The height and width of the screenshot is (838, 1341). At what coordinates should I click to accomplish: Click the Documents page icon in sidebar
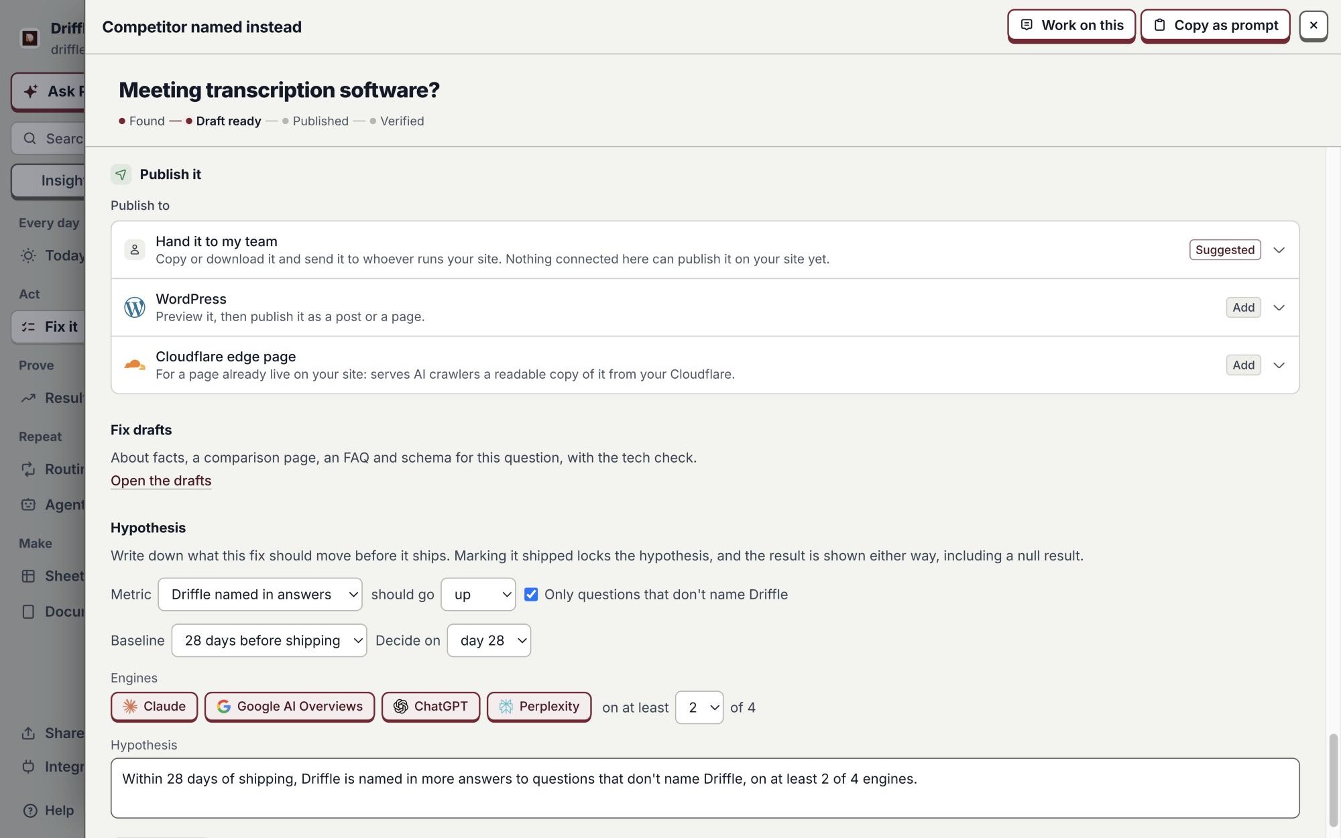click(28, 611)
